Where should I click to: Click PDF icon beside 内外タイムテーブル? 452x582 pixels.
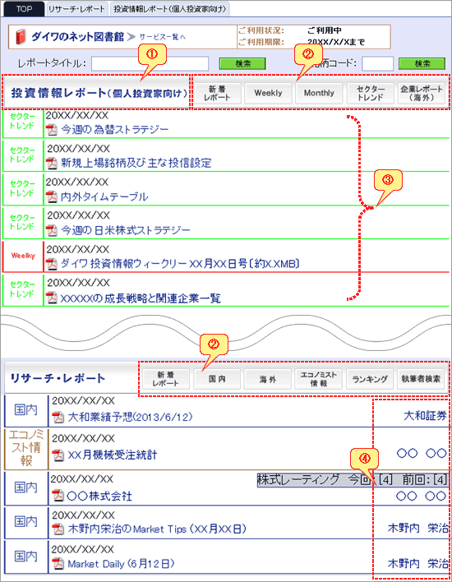[x=52, y=196]
